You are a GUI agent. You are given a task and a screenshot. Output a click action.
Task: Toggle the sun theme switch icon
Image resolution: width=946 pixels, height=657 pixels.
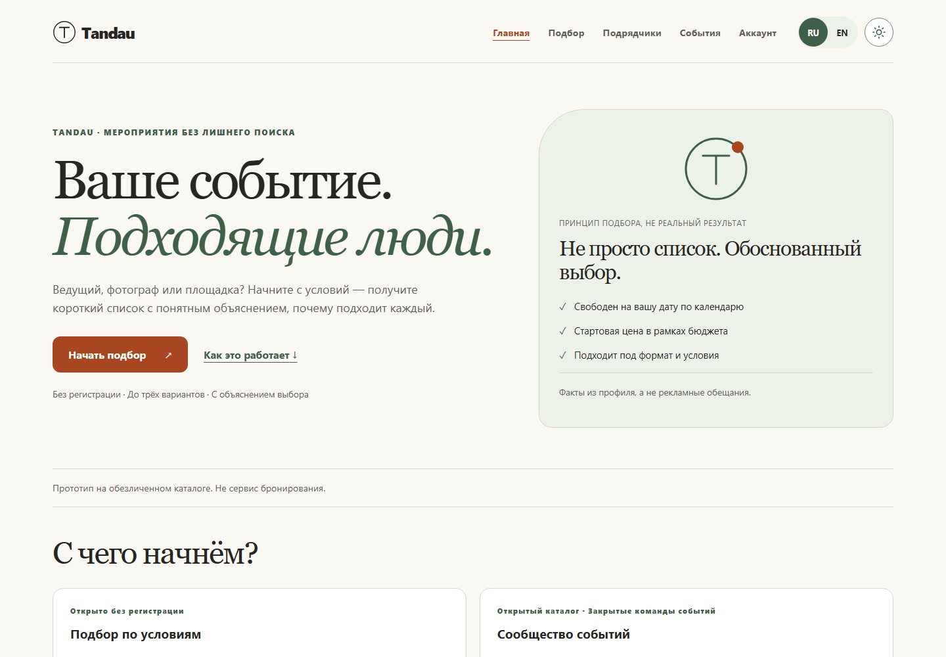click(879, 32)
